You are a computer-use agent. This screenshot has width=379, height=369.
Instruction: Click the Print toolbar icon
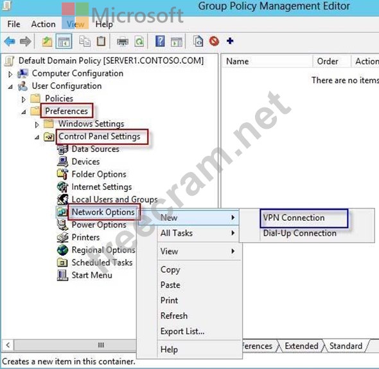pyautogui.click(x=123, y=41)
